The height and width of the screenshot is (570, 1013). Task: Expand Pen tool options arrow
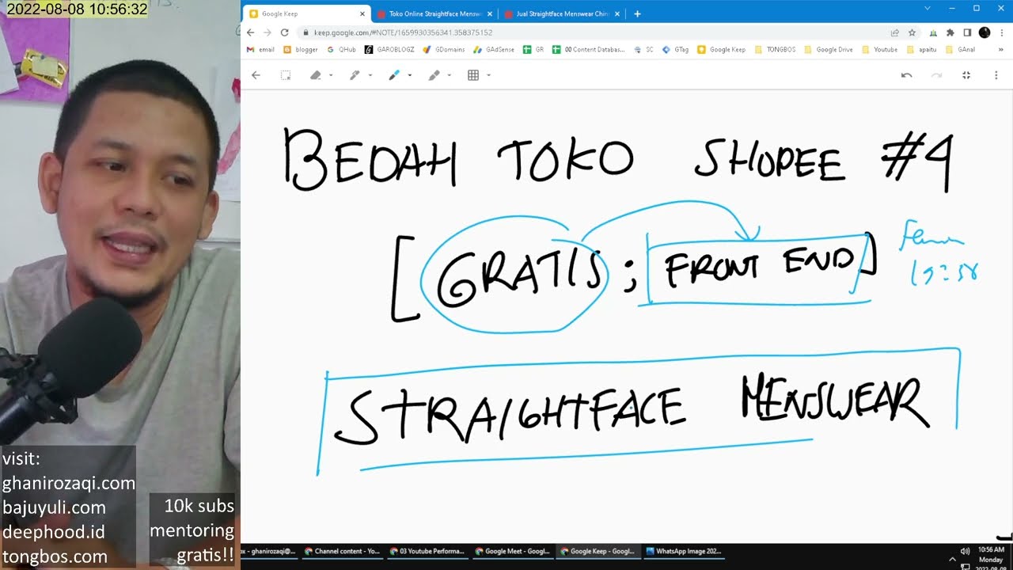[370, 75]
